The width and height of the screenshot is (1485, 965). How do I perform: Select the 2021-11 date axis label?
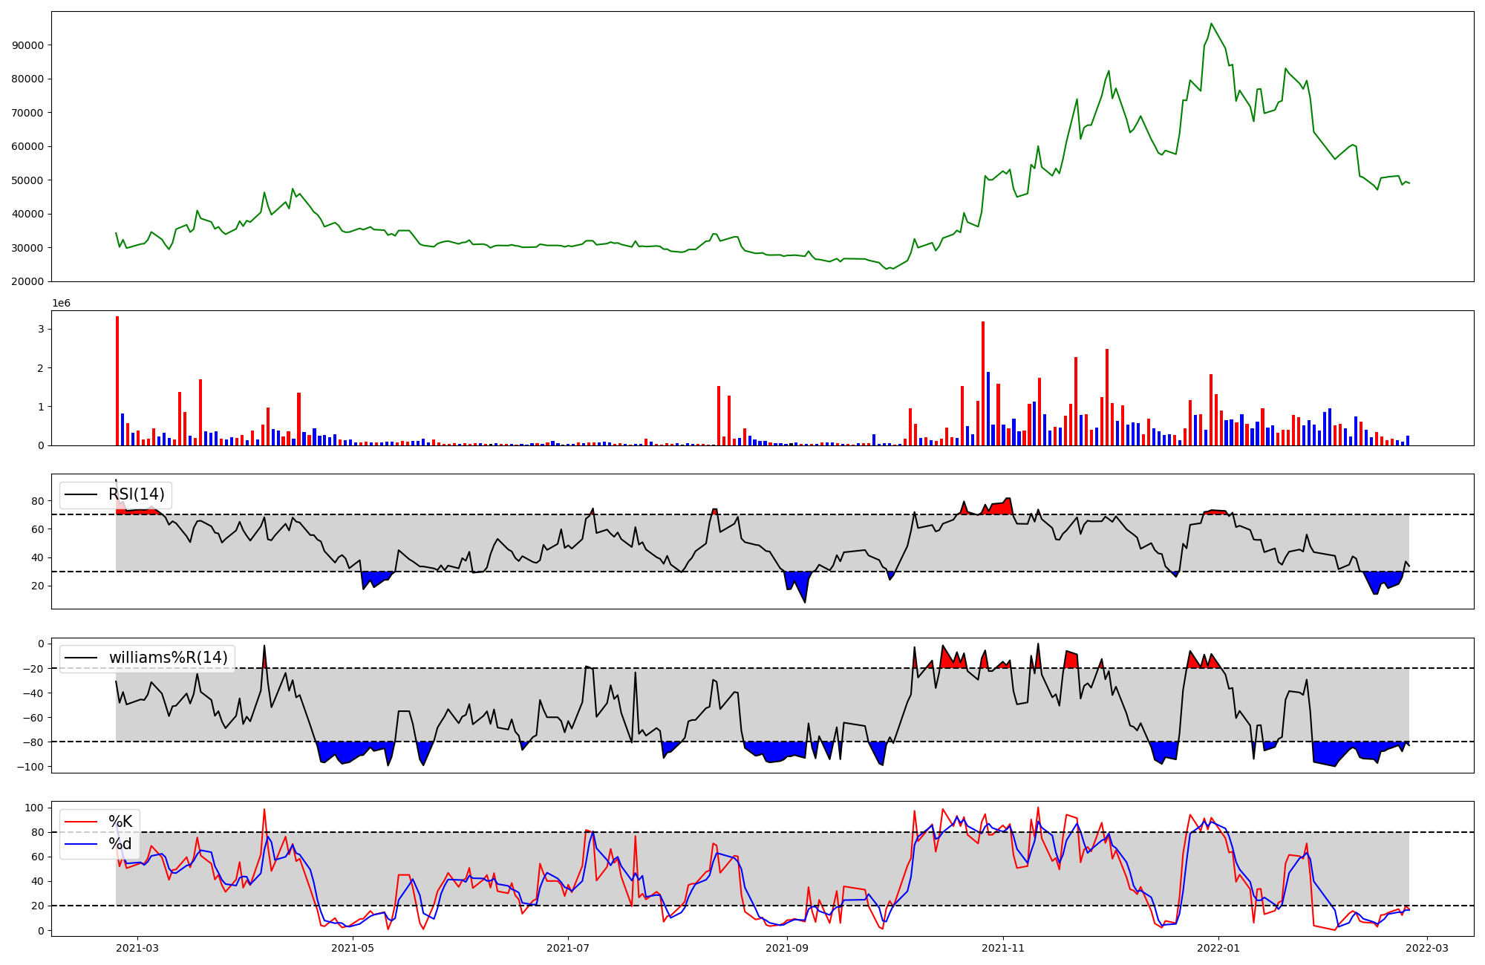pyautogui.click(x=1003, y=947)
